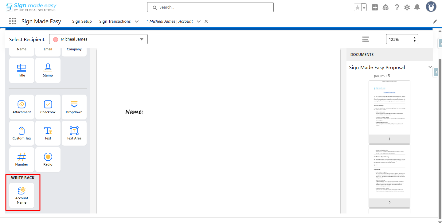The image size is (442, 223).
Task: Select the Attachment field tool
Action: click(x=22, y=107)
